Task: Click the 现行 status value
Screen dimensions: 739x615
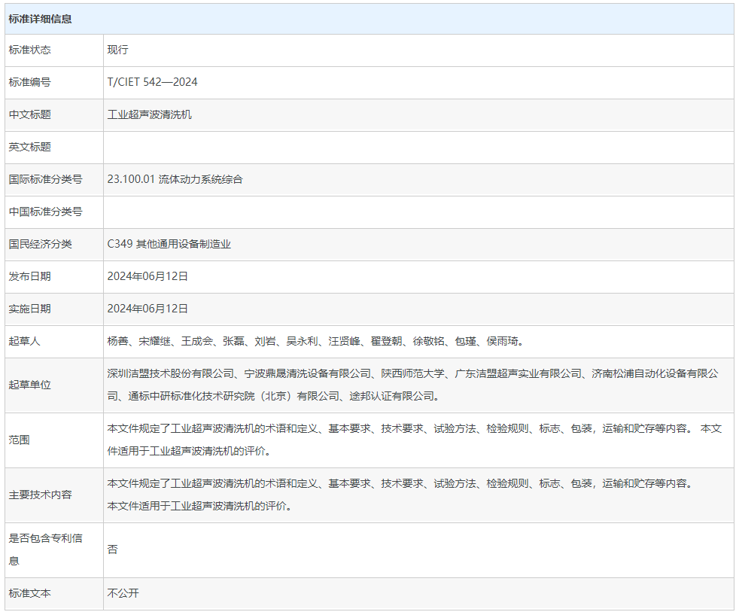Action: tap(118, 50)
